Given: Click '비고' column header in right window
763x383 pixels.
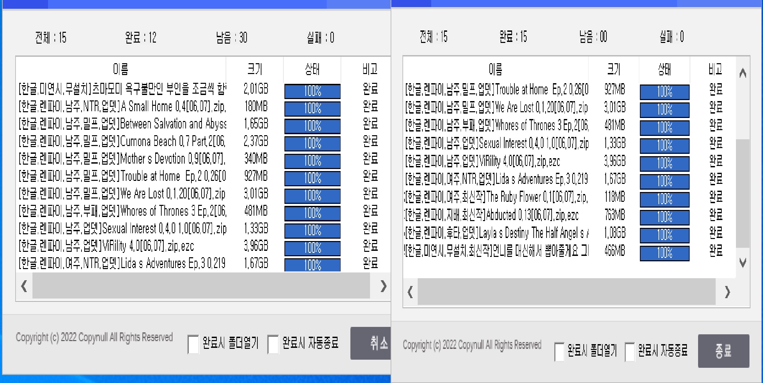Looking at the screenshot, I should [x=715, y=69].
